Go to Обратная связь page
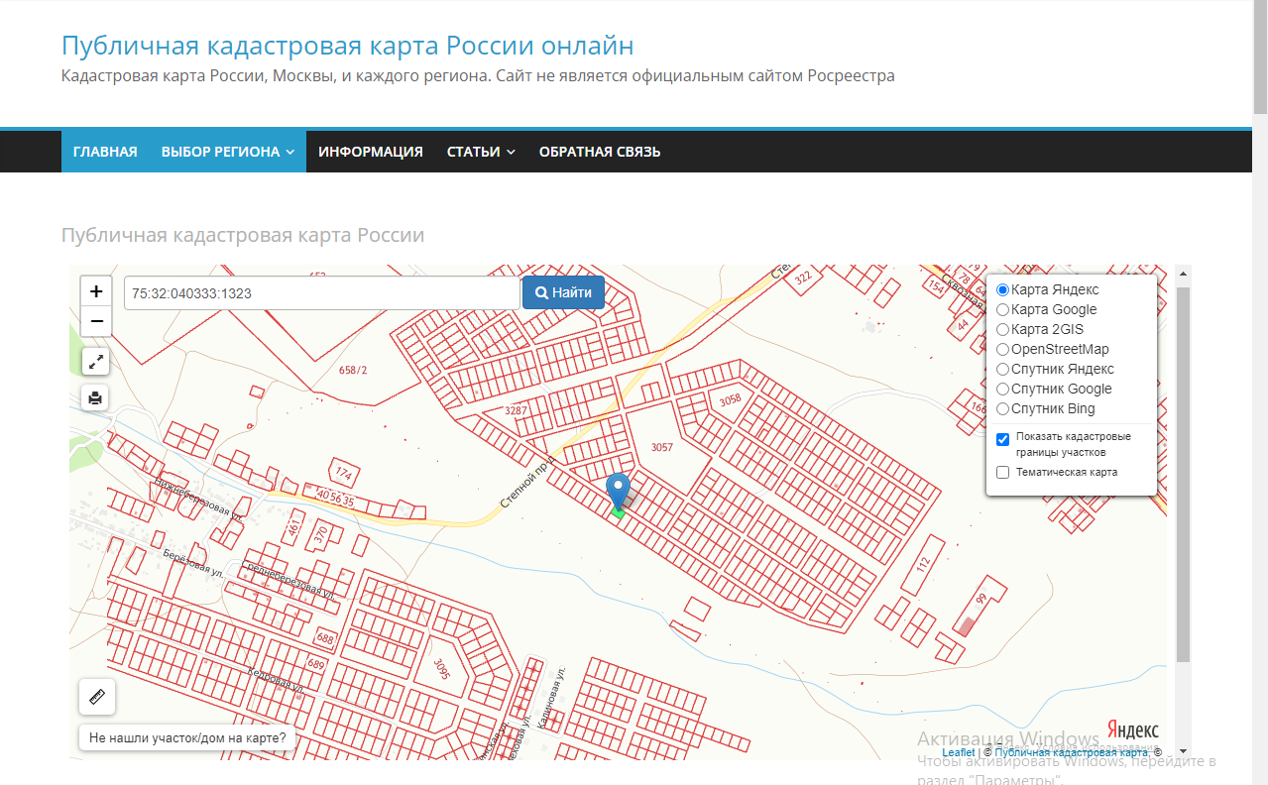Viewport: 1268px width, 785px height. 600,152
